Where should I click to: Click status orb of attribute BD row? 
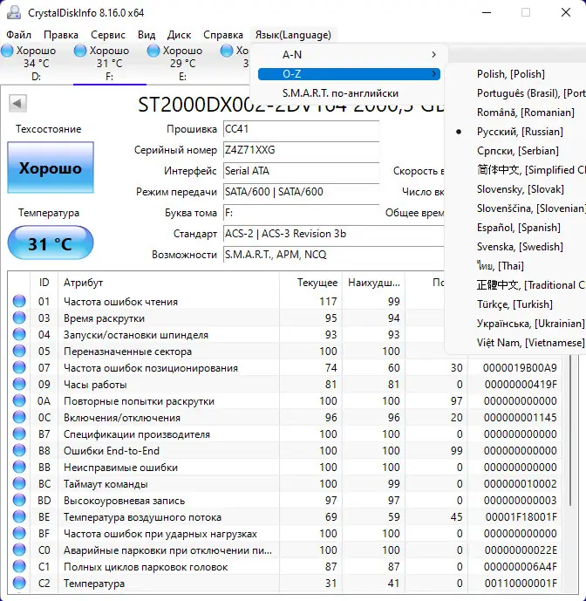(19, 500)
